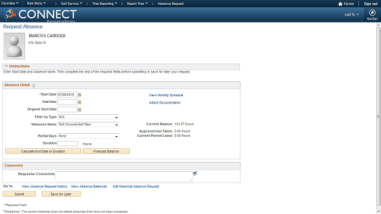The image size is (381, 214).
Task: Click Attach Documentation link
Action: click(165, 103)
